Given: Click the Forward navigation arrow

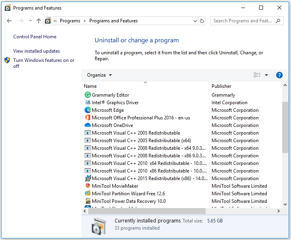Looking at the screenshot, I should point(21,21).
